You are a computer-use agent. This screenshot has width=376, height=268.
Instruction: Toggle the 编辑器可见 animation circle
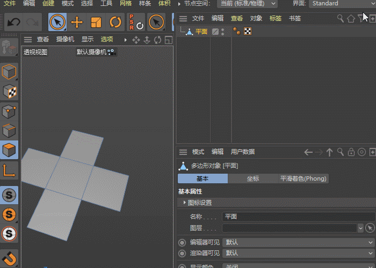point(182,243)
